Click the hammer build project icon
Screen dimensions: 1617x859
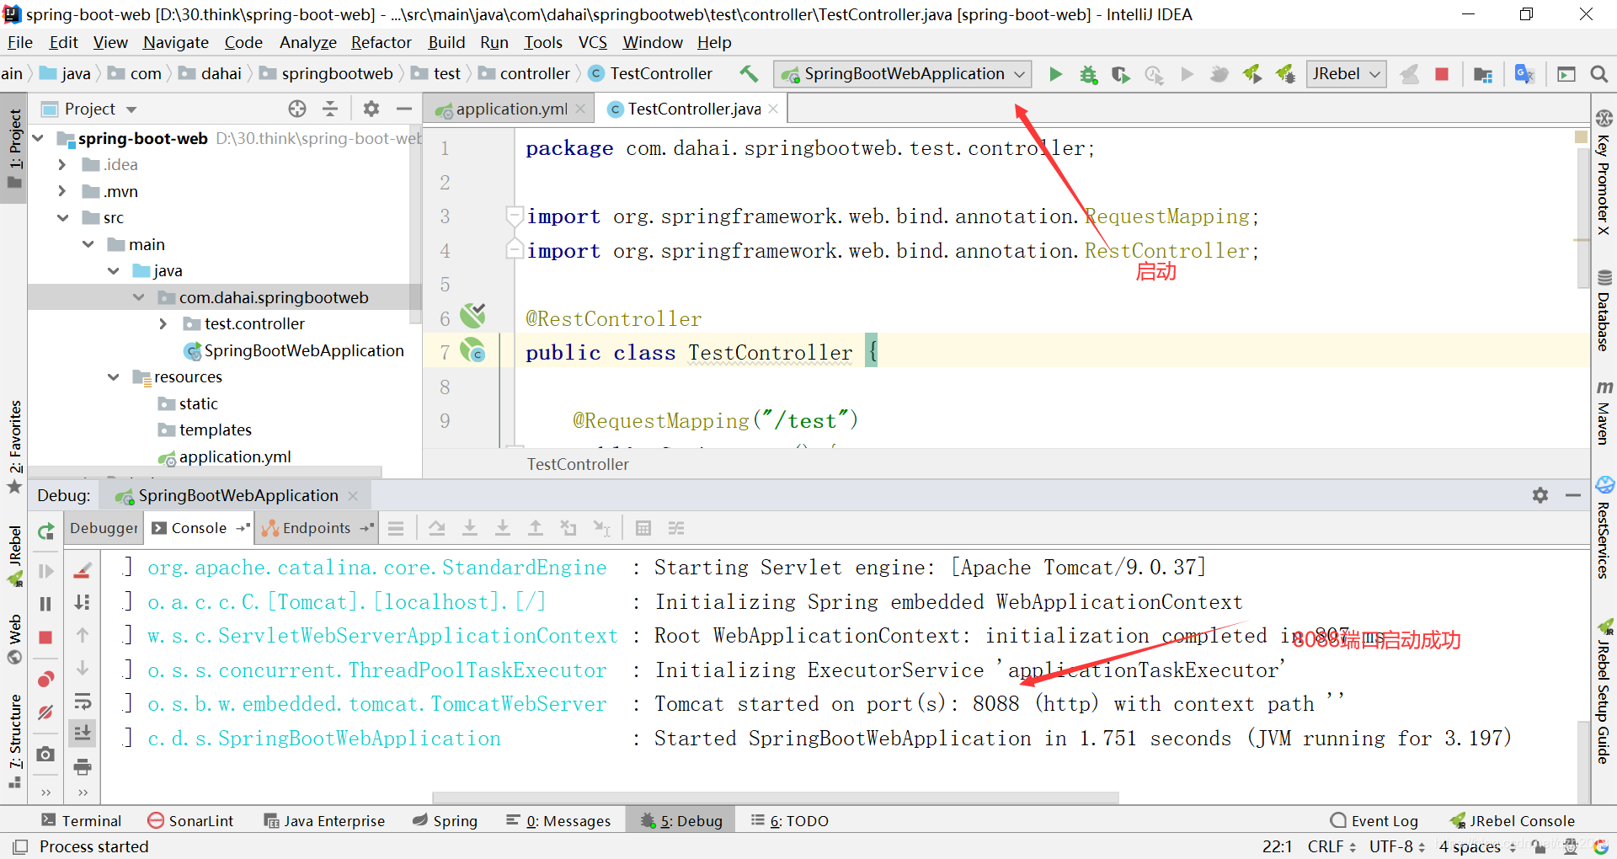pyautogui.click(x=749, y=74)
